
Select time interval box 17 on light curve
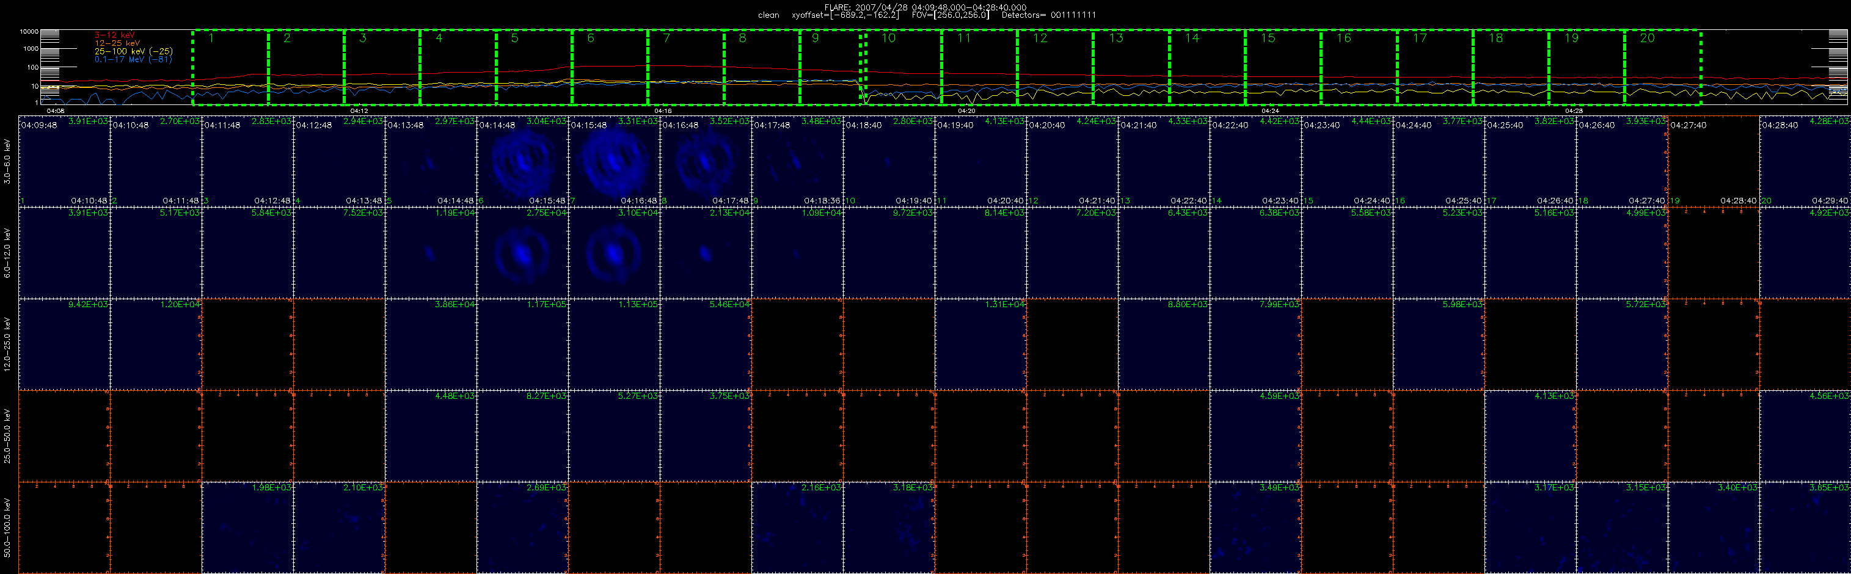point(1436,68)
